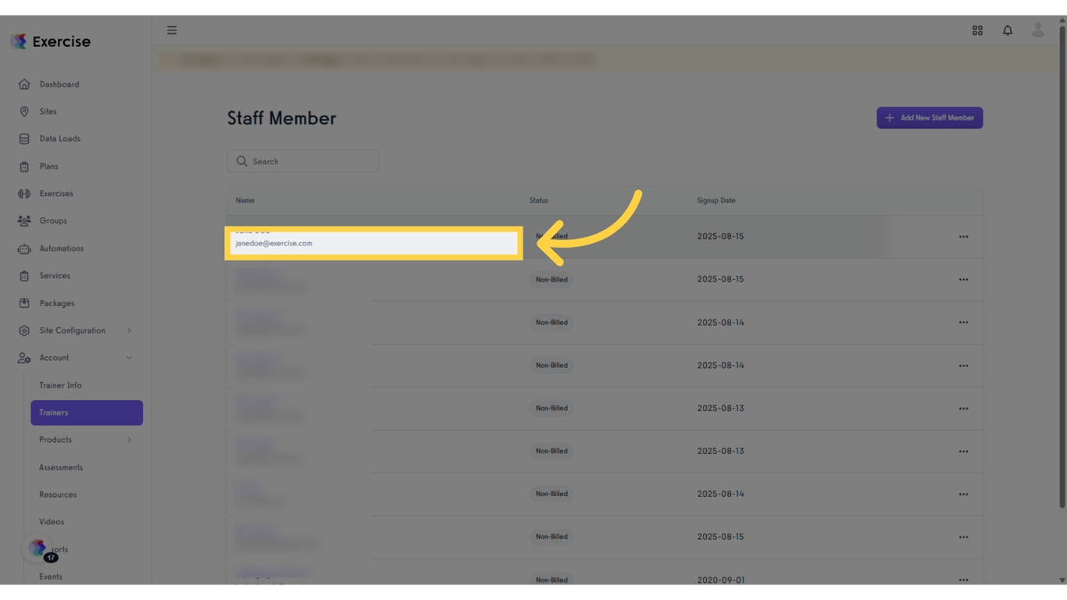This screenshot has height=600, width=1067.
Task: Click the search magnifier icon
Action: (x=242, y=161)
